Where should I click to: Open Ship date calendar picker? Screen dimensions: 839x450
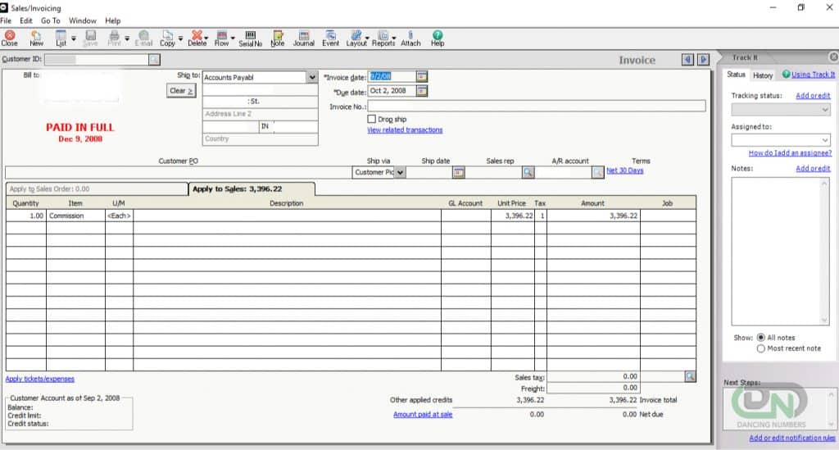(459, 172)
